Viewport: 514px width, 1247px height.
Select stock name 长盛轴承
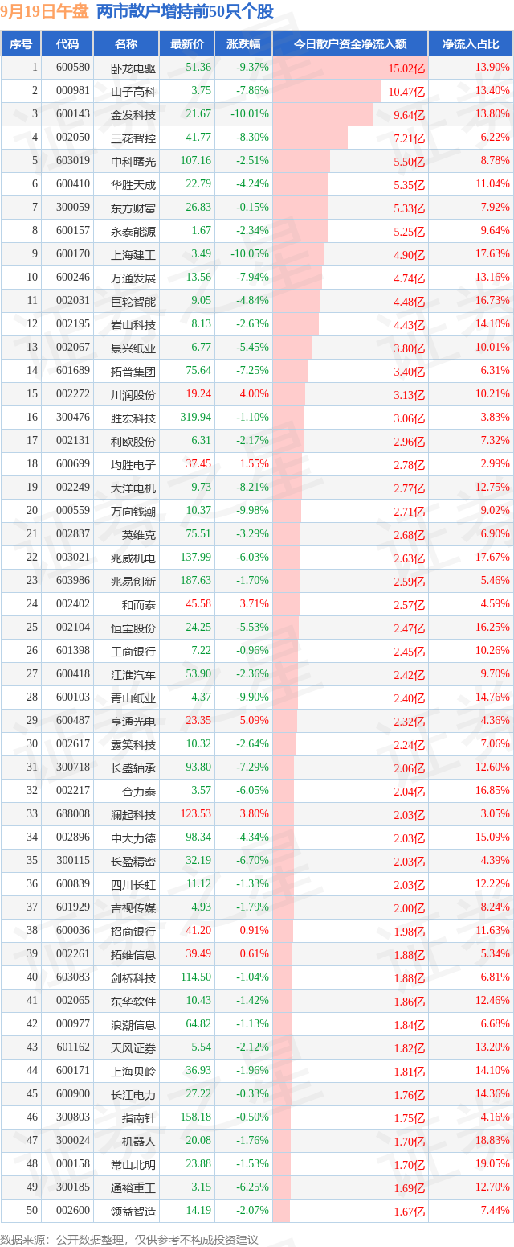click(x=133, y=768)
